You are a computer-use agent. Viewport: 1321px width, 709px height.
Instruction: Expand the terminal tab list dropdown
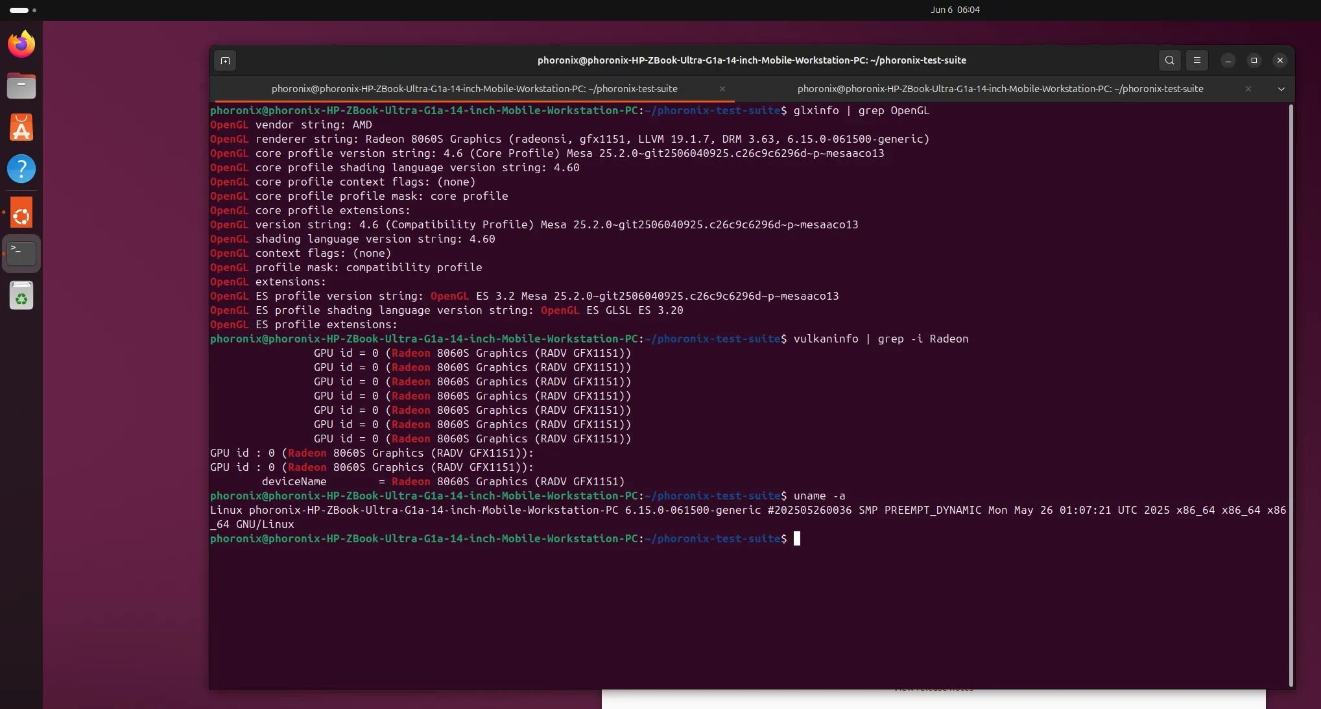(1281, 89)
